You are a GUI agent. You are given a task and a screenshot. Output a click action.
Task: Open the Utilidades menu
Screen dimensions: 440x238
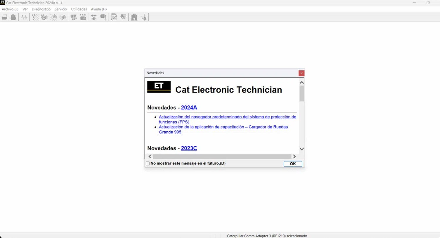(x=79, y=9)
